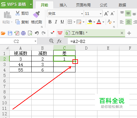Toggle middle vertical alignment
This screenshot has width=137, height=118.
click(x=128, y=13)
